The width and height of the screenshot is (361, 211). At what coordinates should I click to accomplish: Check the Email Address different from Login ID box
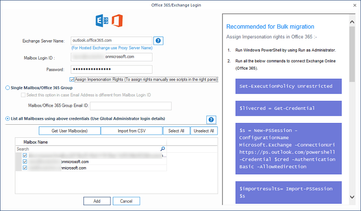pos(23,95)
